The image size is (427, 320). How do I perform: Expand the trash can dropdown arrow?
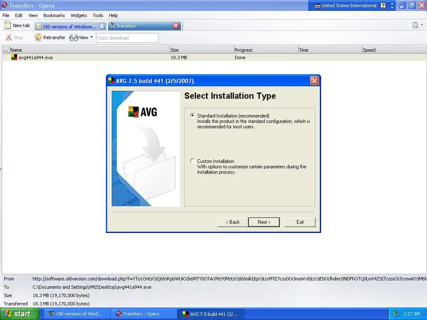422,25
